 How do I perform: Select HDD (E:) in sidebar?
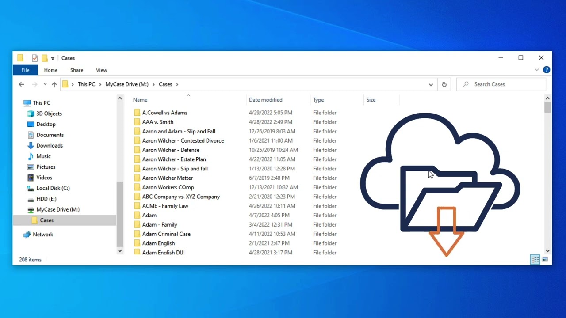point(46,199)
